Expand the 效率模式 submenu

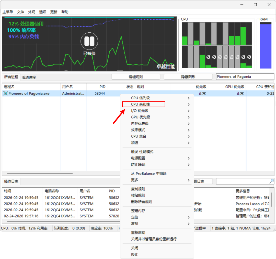point(157,130)
